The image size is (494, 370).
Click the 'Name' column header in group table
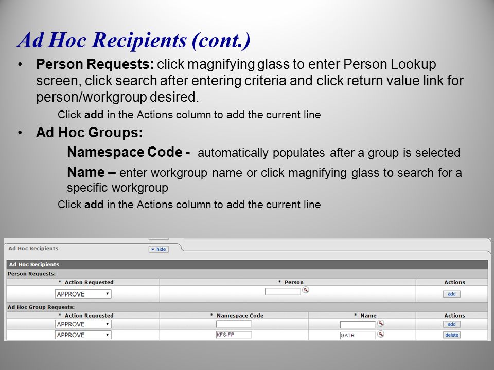[x=368, y=315]
